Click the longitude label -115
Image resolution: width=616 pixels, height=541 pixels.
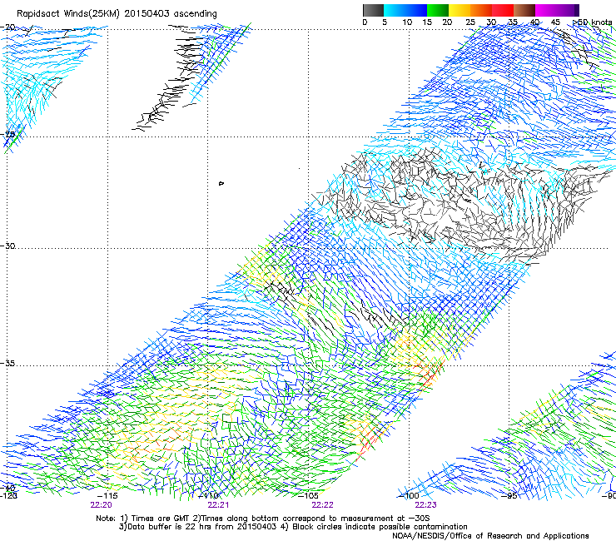click(x=107, y=496)
